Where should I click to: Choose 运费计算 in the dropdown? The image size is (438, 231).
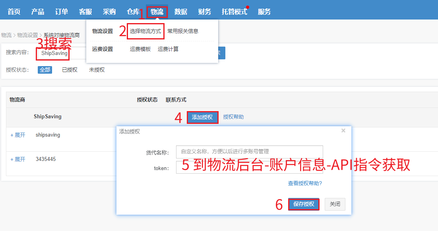pyautogui.click(x=168, y=49)
